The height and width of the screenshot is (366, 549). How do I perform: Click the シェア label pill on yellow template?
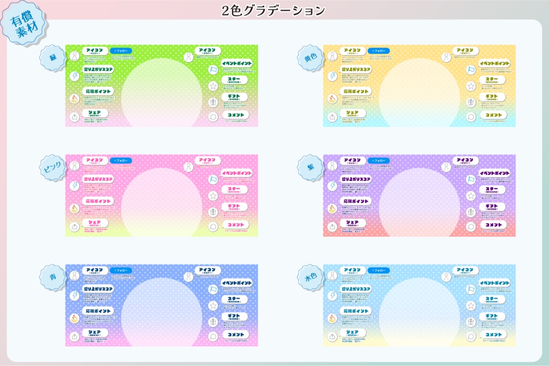[x=354, y=114]
